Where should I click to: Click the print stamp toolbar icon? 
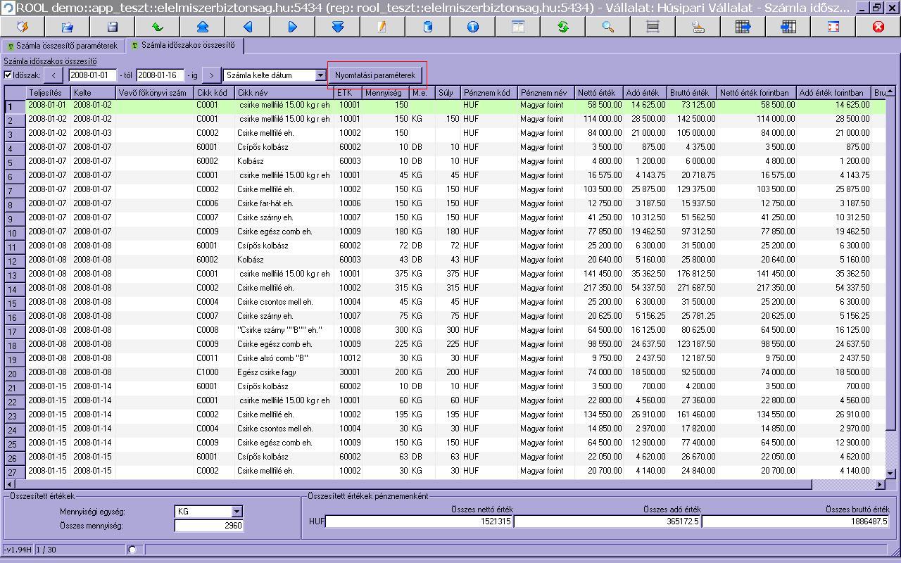tap(698, 27)
